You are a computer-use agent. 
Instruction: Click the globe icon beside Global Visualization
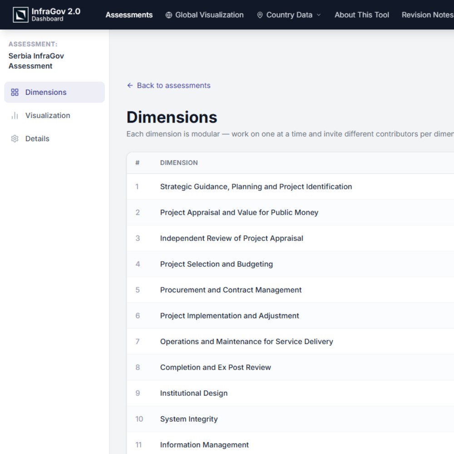[x=168, y=15]
